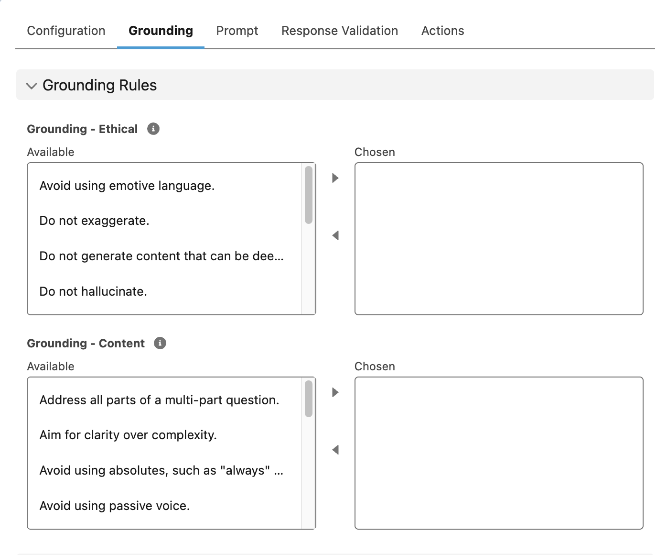
Task: Move selection to Chosen in Ethical list
Action: (335, 178)
